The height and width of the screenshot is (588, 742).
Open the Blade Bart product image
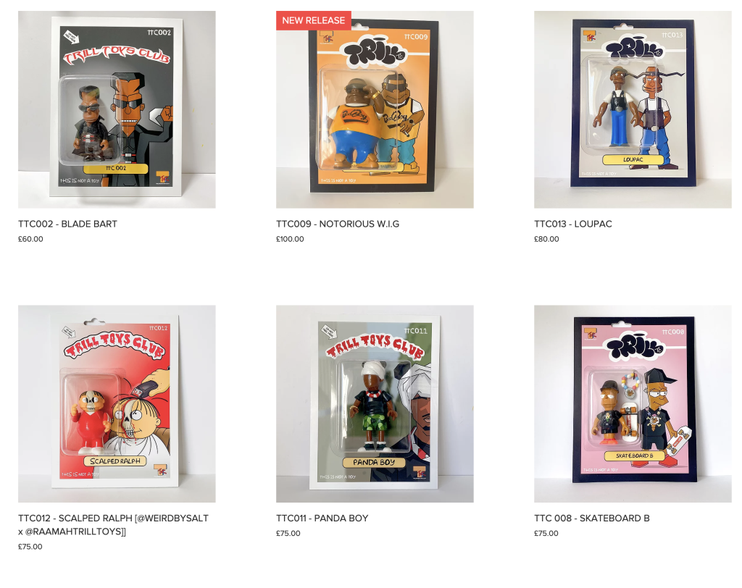click(x=117, y=110)
